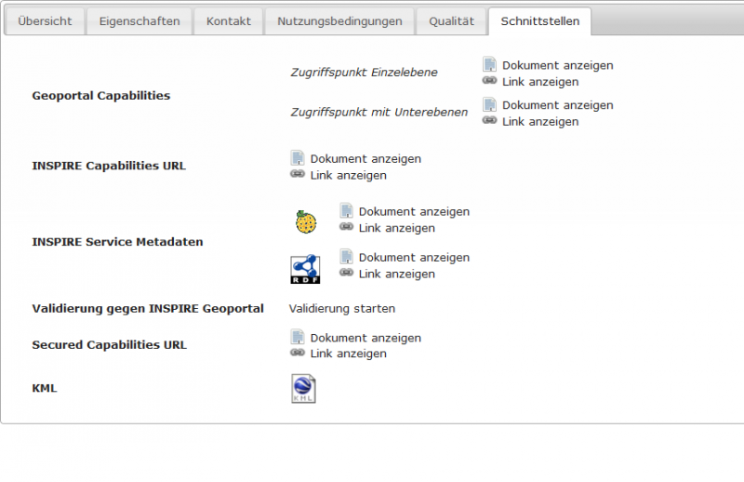744x482 pixels.
Task: Show Link anzeigen for Zugriffspunkt mit Unterebenen
Action: click(540, 122)
